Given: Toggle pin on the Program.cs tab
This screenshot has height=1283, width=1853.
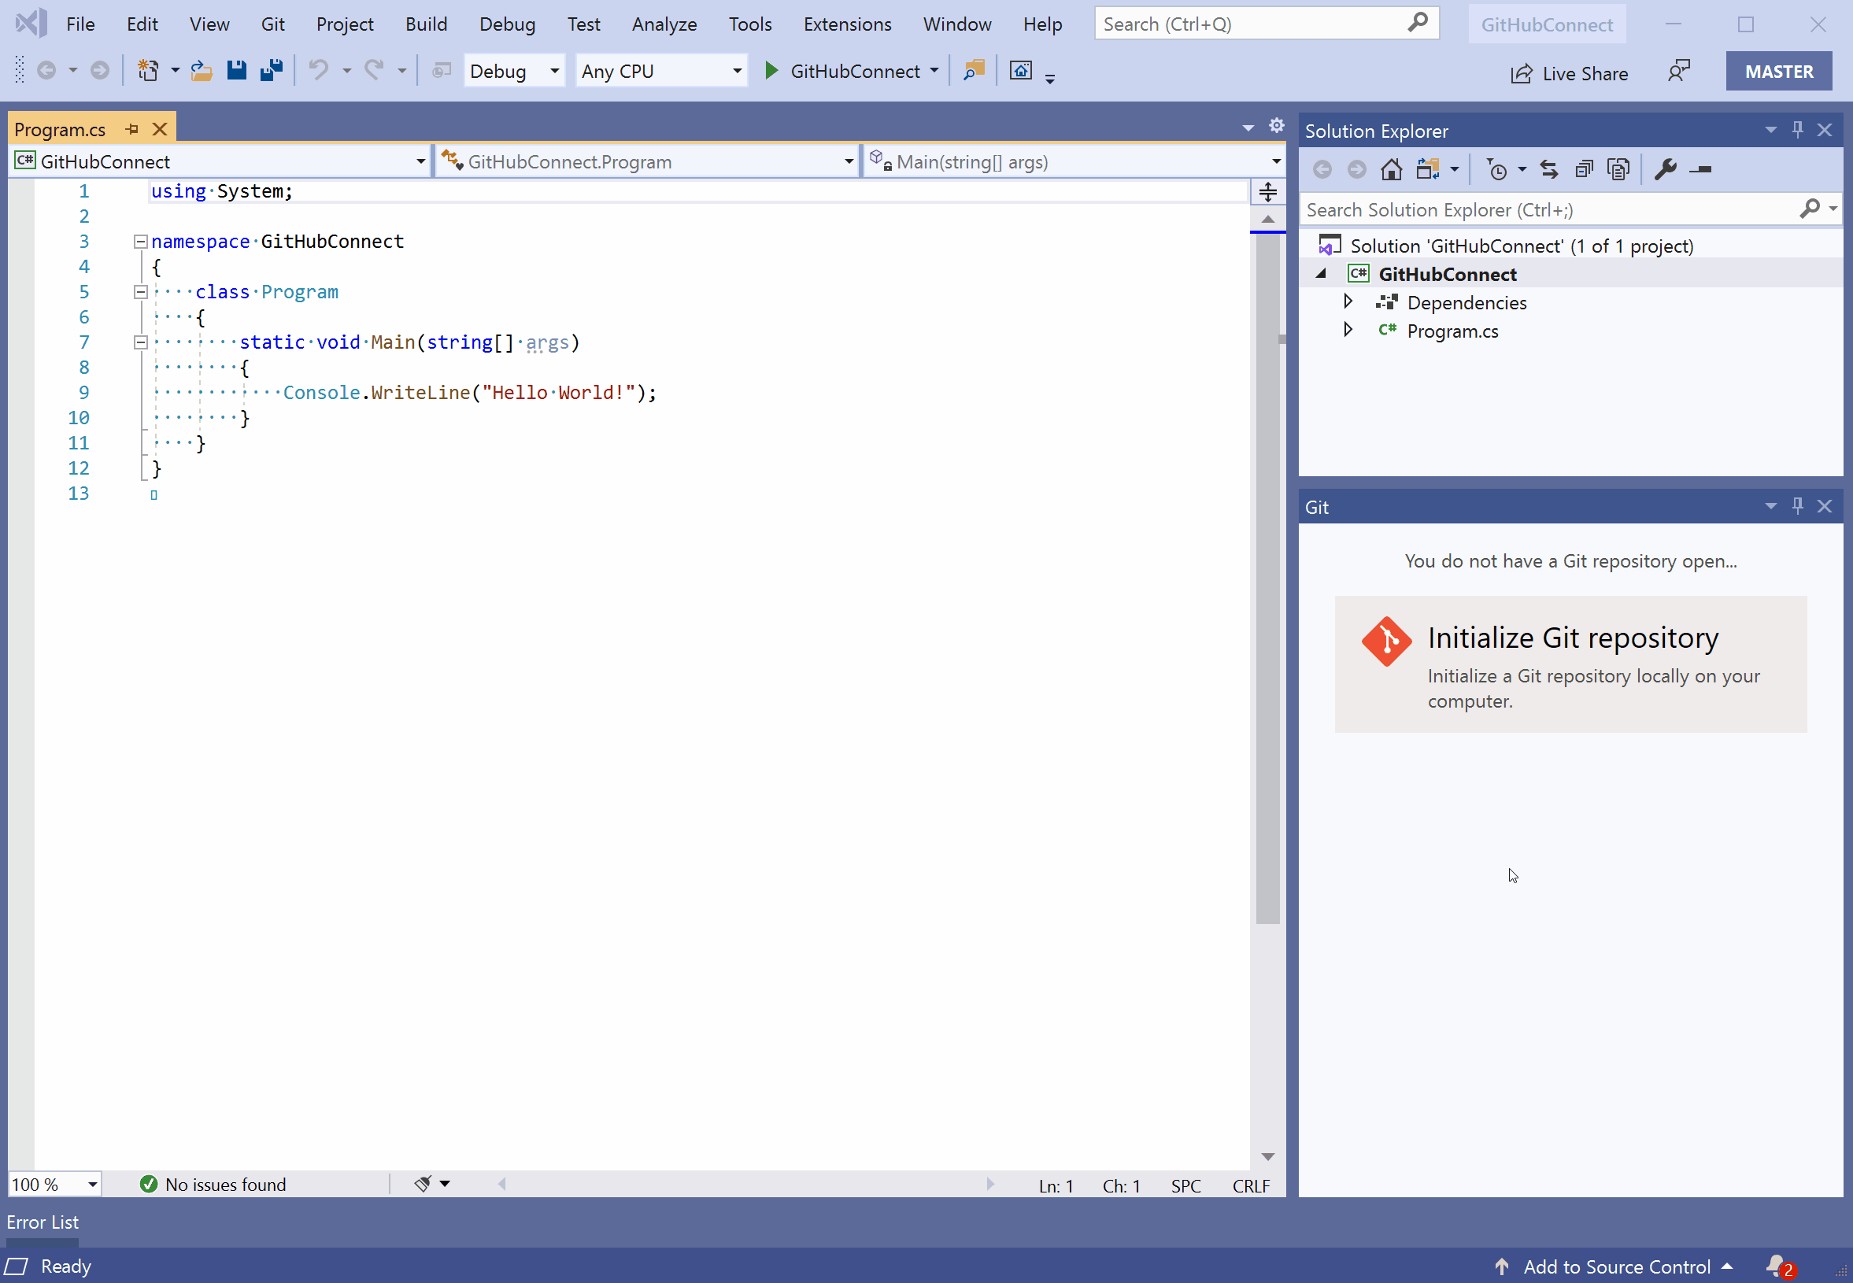Looking at the screenshot, I should (x=131, y=128).
